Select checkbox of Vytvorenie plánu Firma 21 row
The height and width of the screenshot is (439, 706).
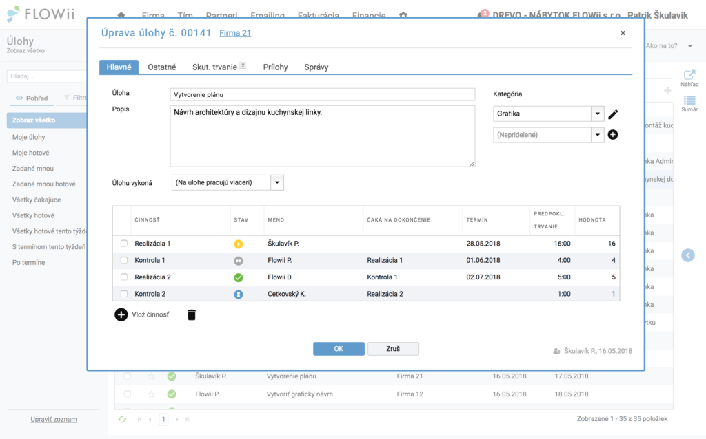coord(128,376)
